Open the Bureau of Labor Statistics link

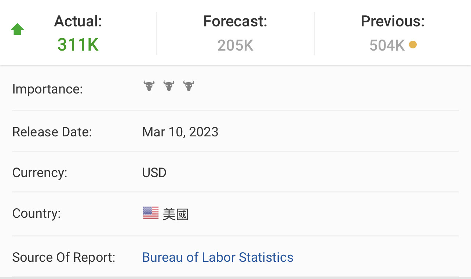(218, 257)
